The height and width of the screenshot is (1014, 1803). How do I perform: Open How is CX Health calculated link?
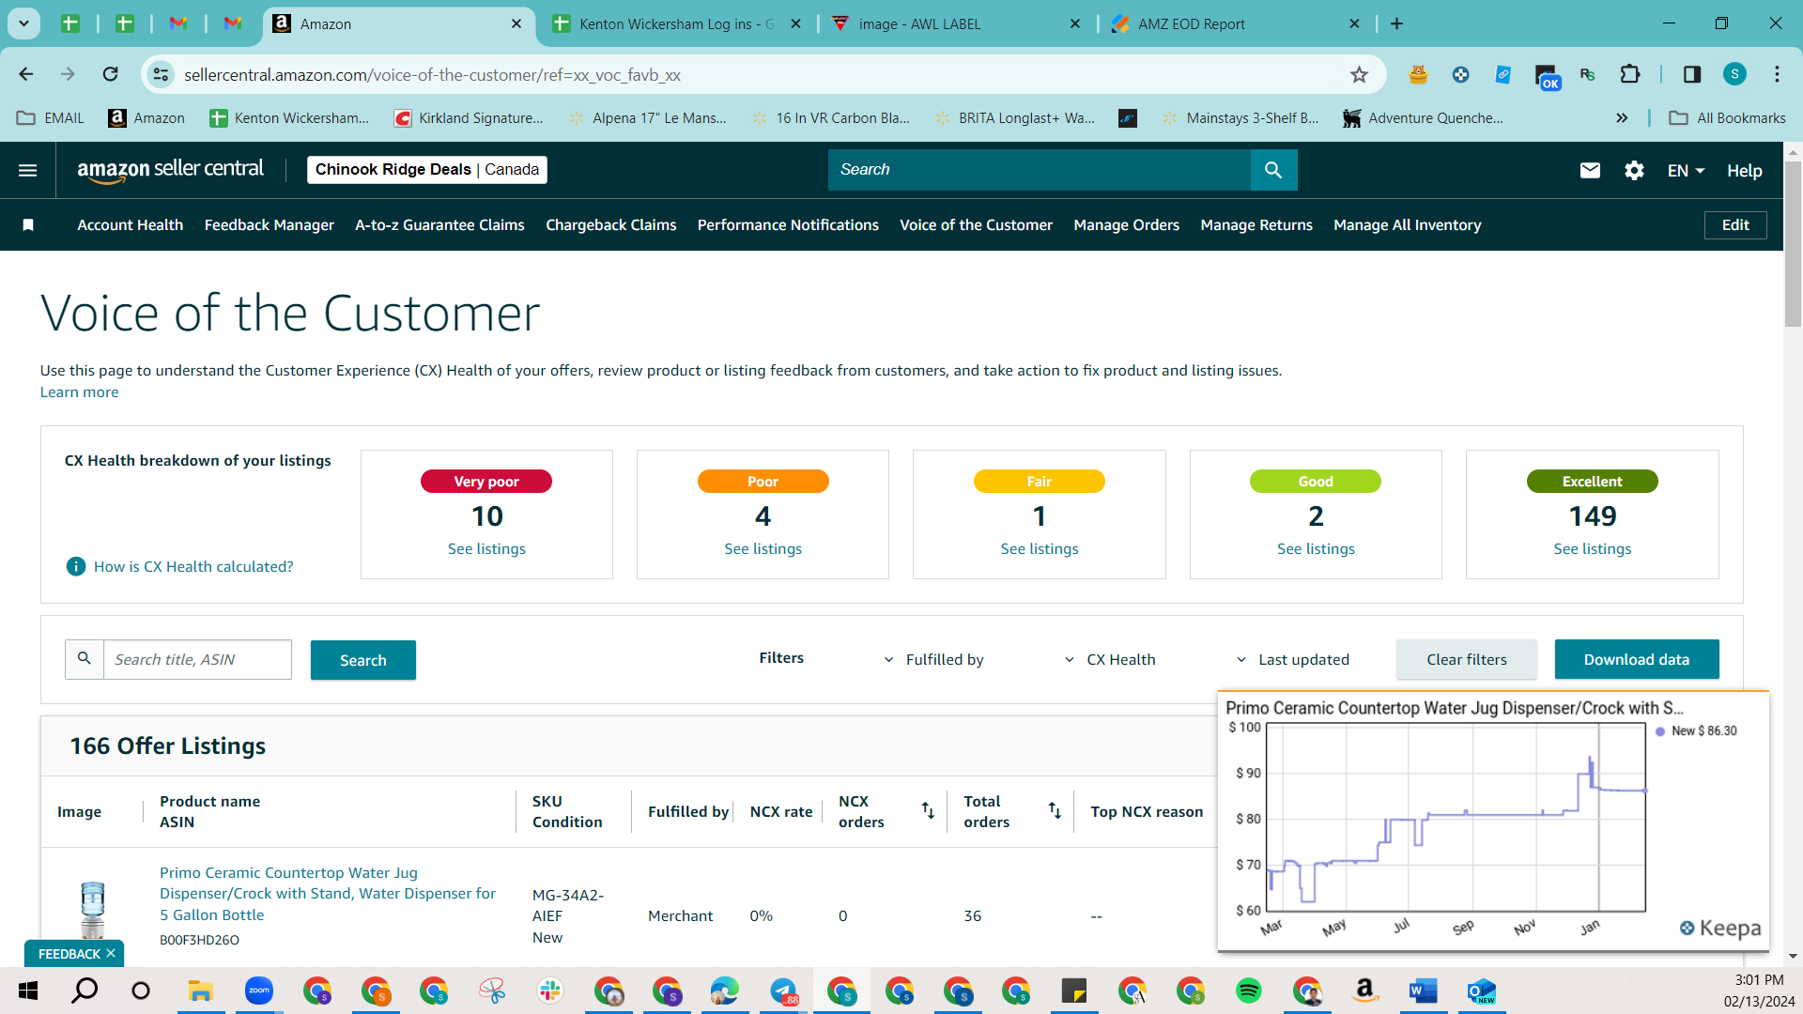[193, 567]
